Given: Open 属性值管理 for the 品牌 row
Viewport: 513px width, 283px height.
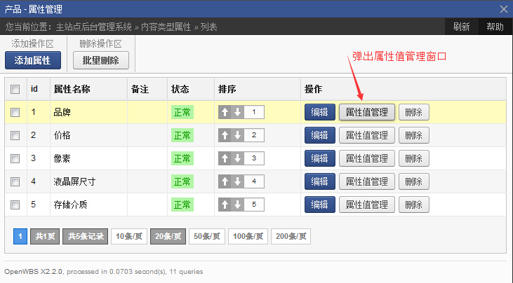Looking at the screenshot, I should (367, 112).
